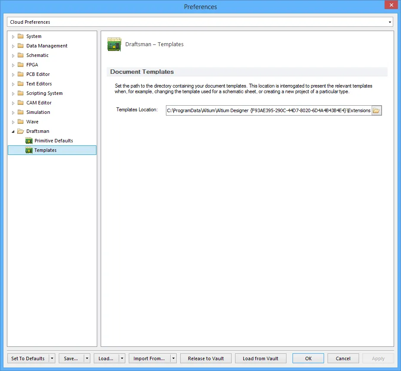Select the Scripting System tree label
Viewport: 401px width, 371px height.
pyautogui.click(x=44, y=93)
